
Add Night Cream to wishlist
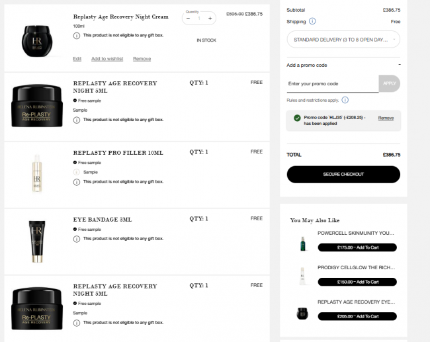click(107, 59)
